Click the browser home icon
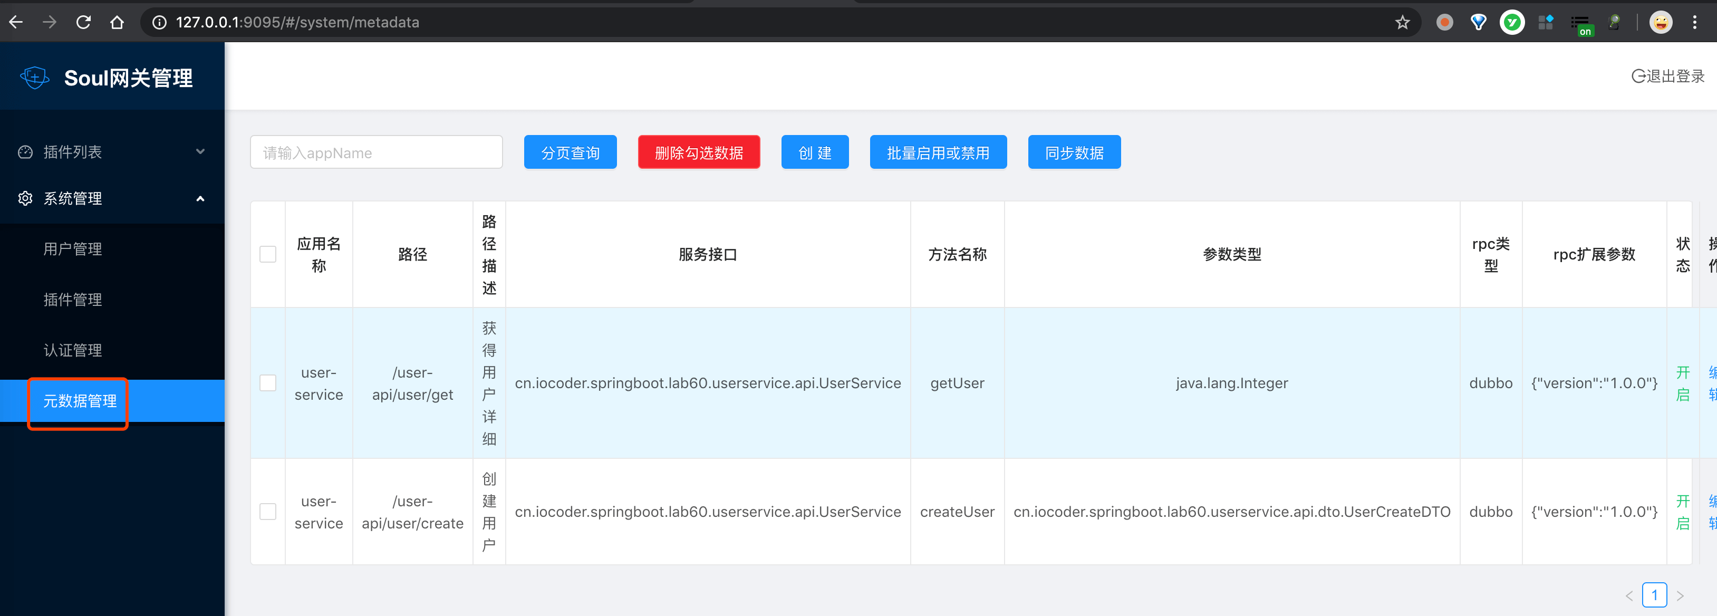1717x616 pixels. click(117, 22)
